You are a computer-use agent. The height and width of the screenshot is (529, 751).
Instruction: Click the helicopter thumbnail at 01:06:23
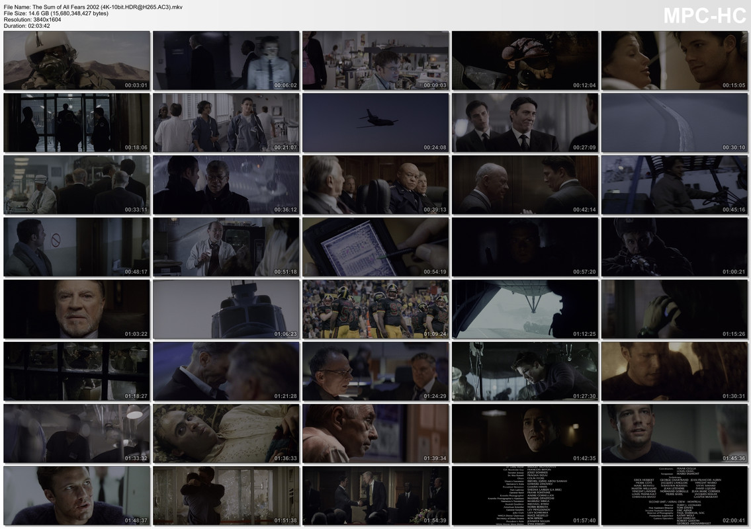[x=226, y=309]
